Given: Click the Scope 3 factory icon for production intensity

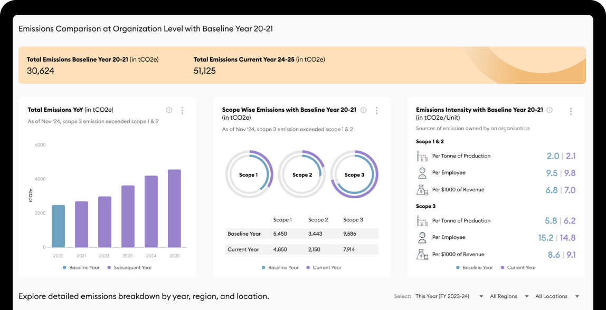Looking at the screenshot, I should point(422,220).
